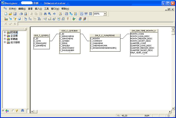The height and width of the screenshot is (118, 176).
Task: Click the C_MINGCHENG column row
Action: tap(67, 36)
